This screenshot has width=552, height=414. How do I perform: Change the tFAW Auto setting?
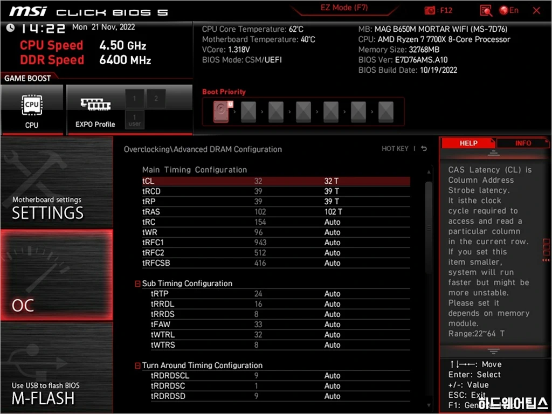tap(332, 324)
